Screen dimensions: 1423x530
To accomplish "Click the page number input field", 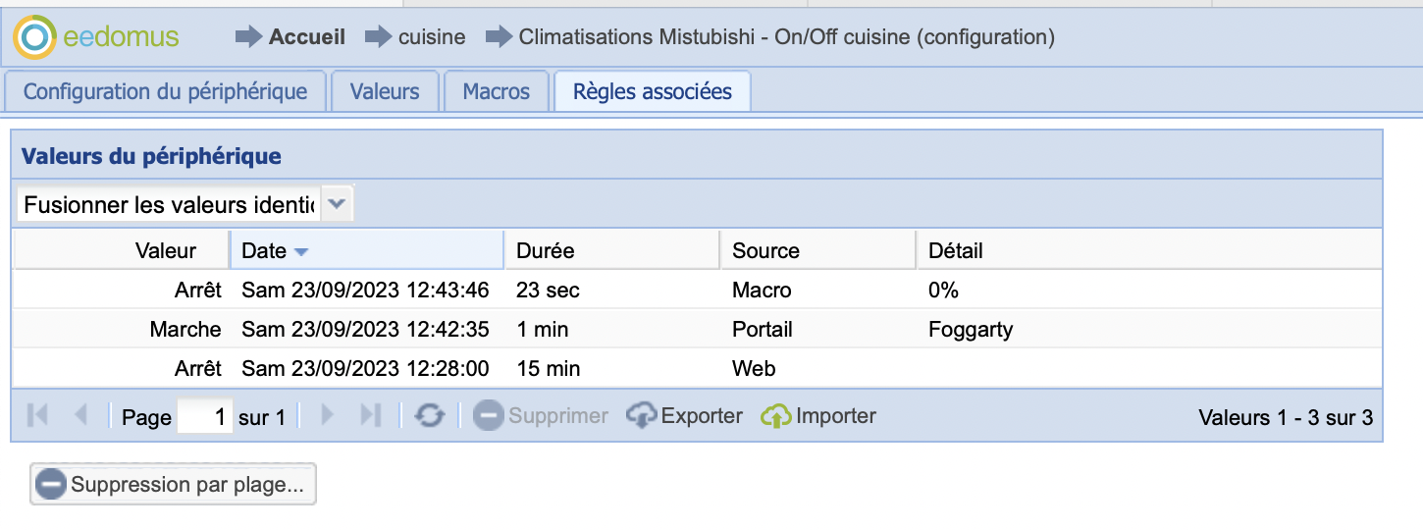I will pyautogui.click(x=204, y=417).
